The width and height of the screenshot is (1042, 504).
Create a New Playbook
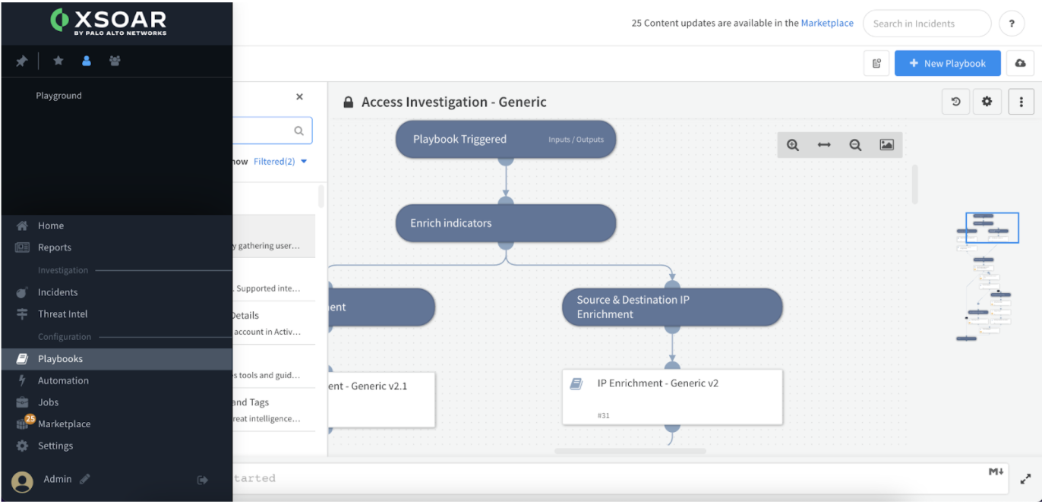[947, 64]
